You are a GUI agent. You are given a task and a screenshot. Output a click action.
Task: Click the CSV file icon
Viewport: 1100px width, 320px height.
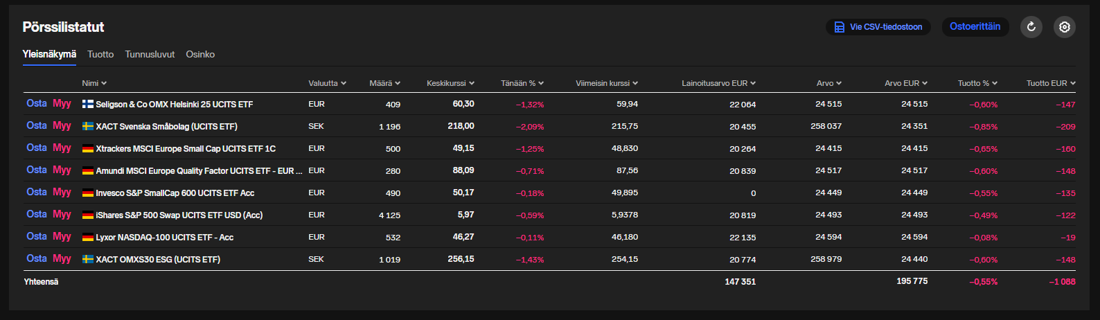pos(839,27)
